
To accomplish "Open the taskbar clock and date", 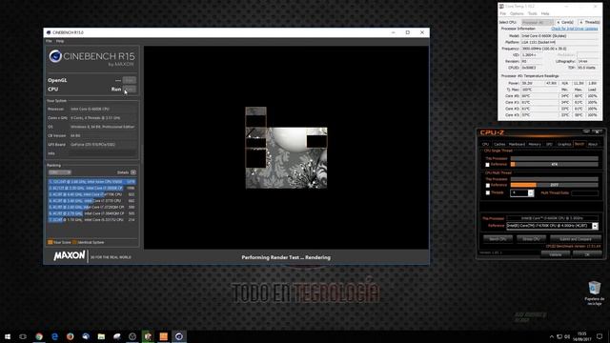I will click(x=582, y=336).
